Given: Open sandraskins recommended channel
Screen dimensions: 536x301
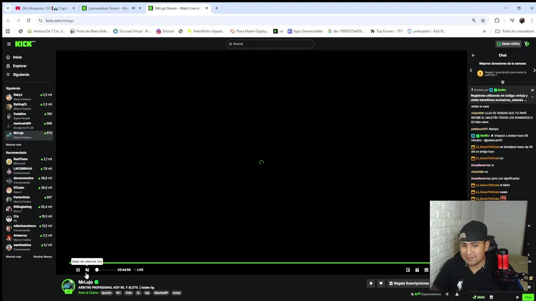Looking at the screenshot, I should pos(29,247).
